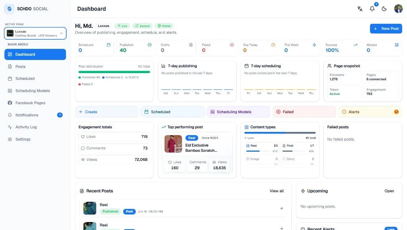The height and width of the screenshot is (230, 407).
Task: Click the Post content type card
Action: [x=298, y=148]
